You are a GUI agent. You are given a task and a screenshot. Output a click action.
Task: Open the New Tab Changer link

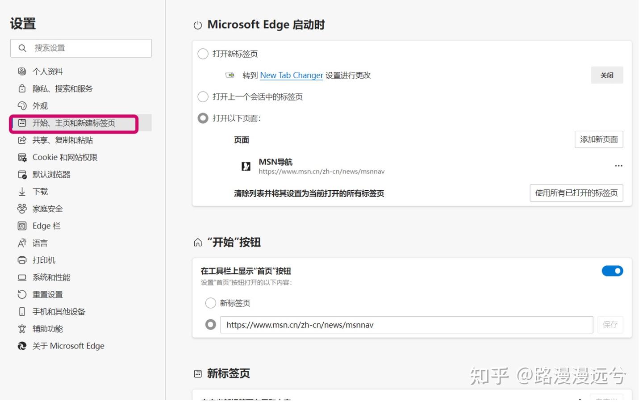292,75
